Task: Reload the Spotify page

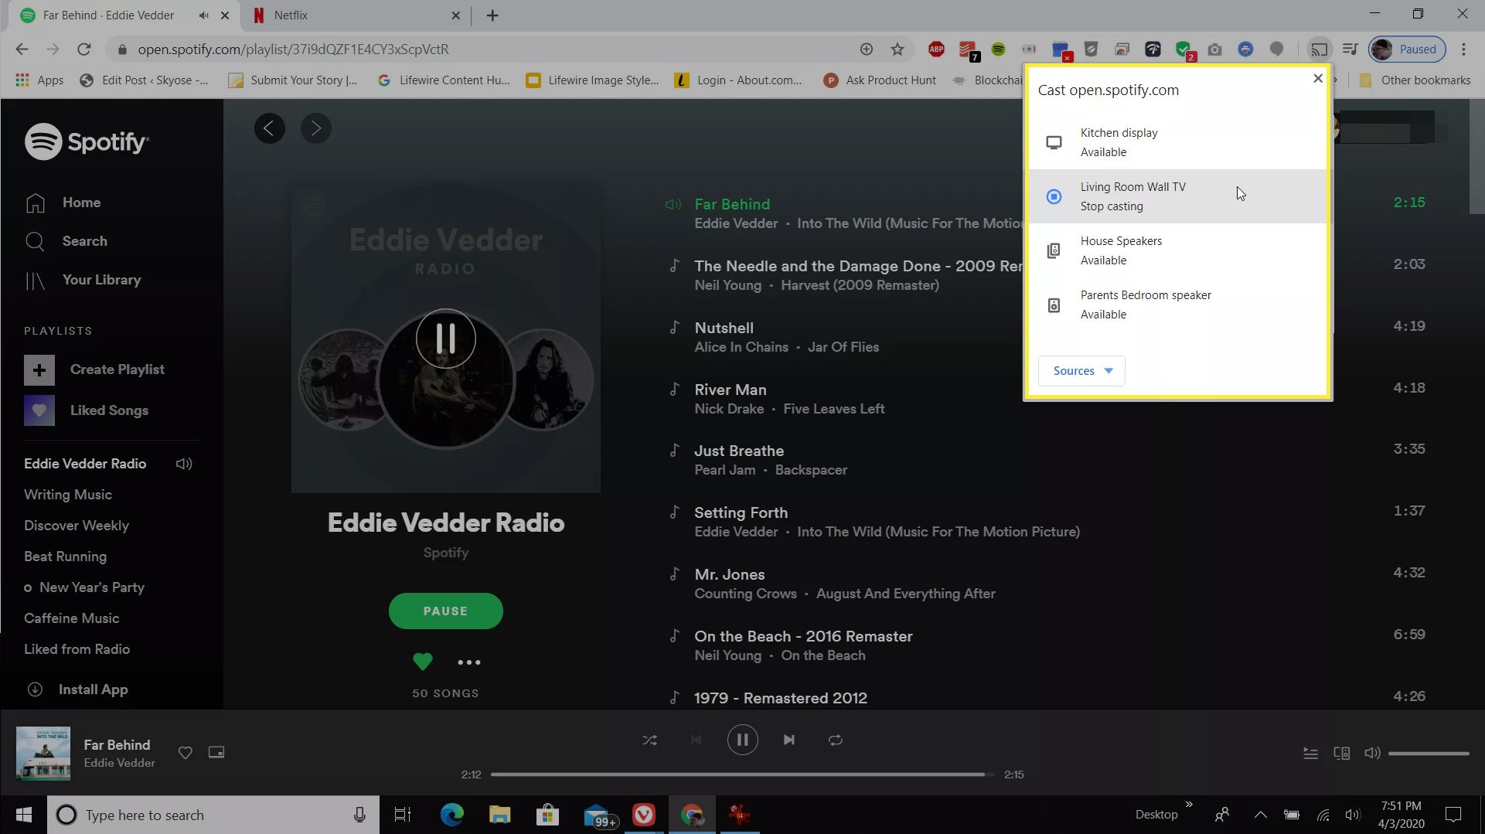Action: point(83,49)
